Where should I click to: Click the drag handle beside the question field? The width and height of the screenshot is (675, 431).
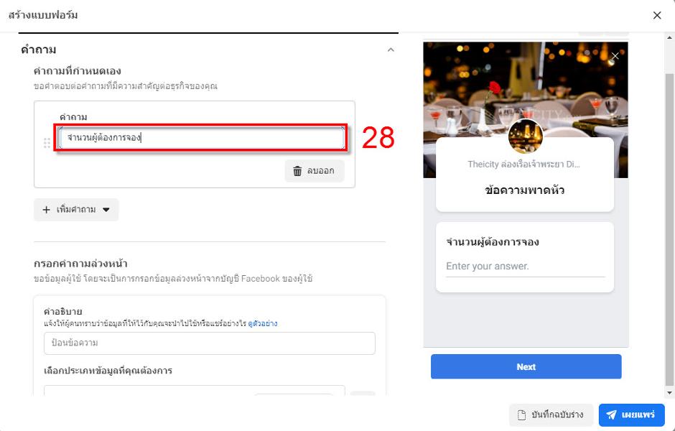coord(48,143)
